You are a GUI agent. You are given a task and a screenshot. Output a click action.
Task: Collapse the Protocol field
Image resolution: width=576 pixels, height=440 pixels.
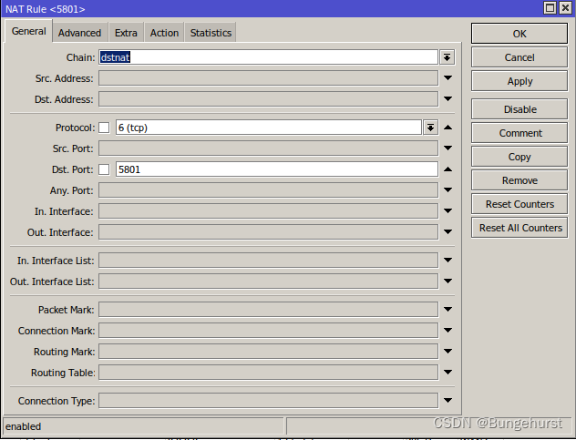(447, 128)
